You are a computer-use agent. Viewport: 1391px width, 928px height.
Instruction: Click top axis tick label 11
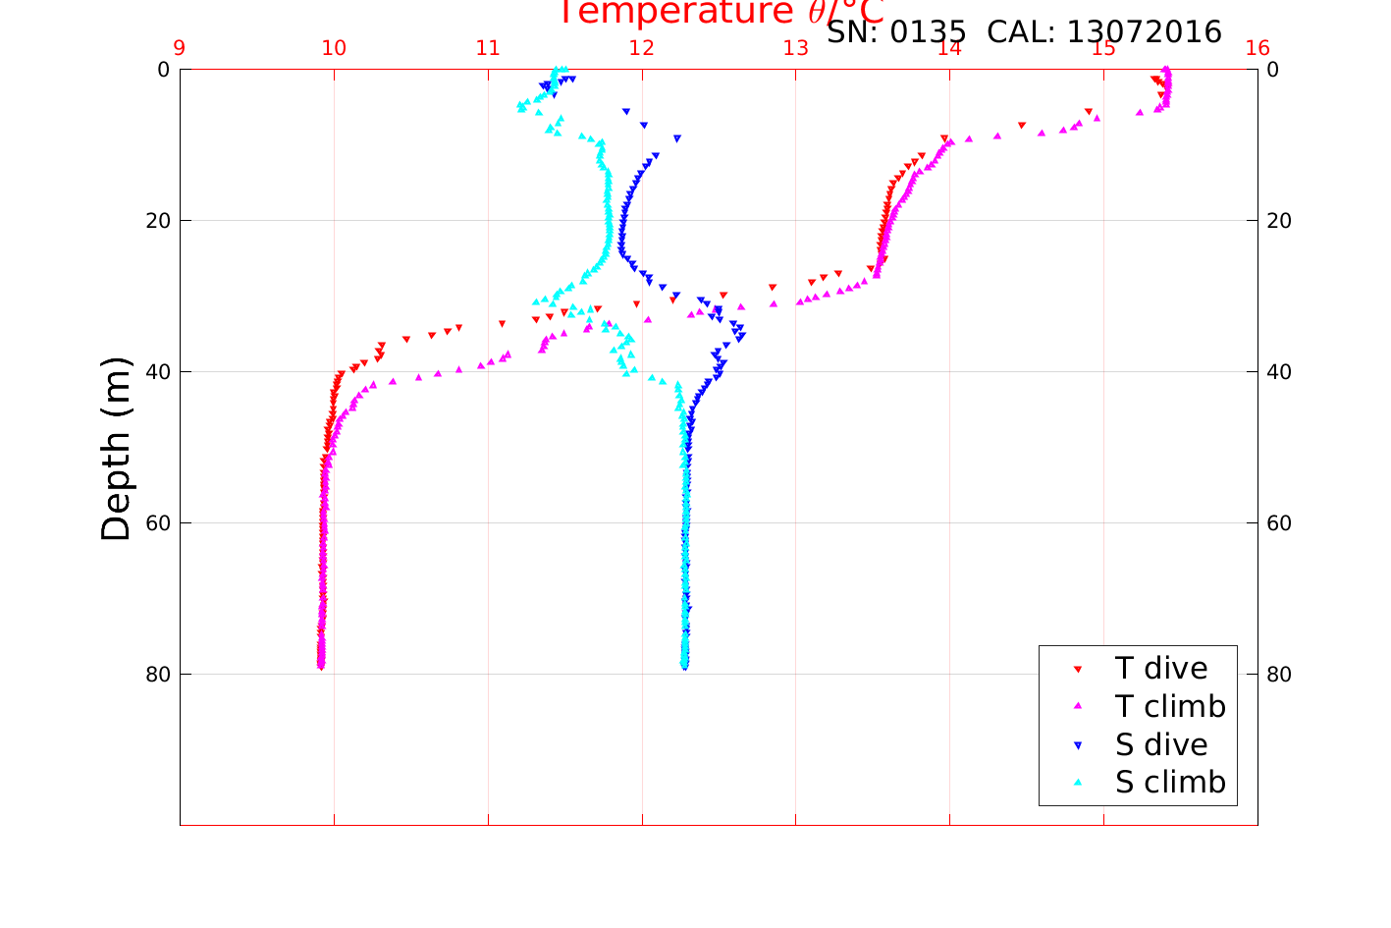coord(488,48)
